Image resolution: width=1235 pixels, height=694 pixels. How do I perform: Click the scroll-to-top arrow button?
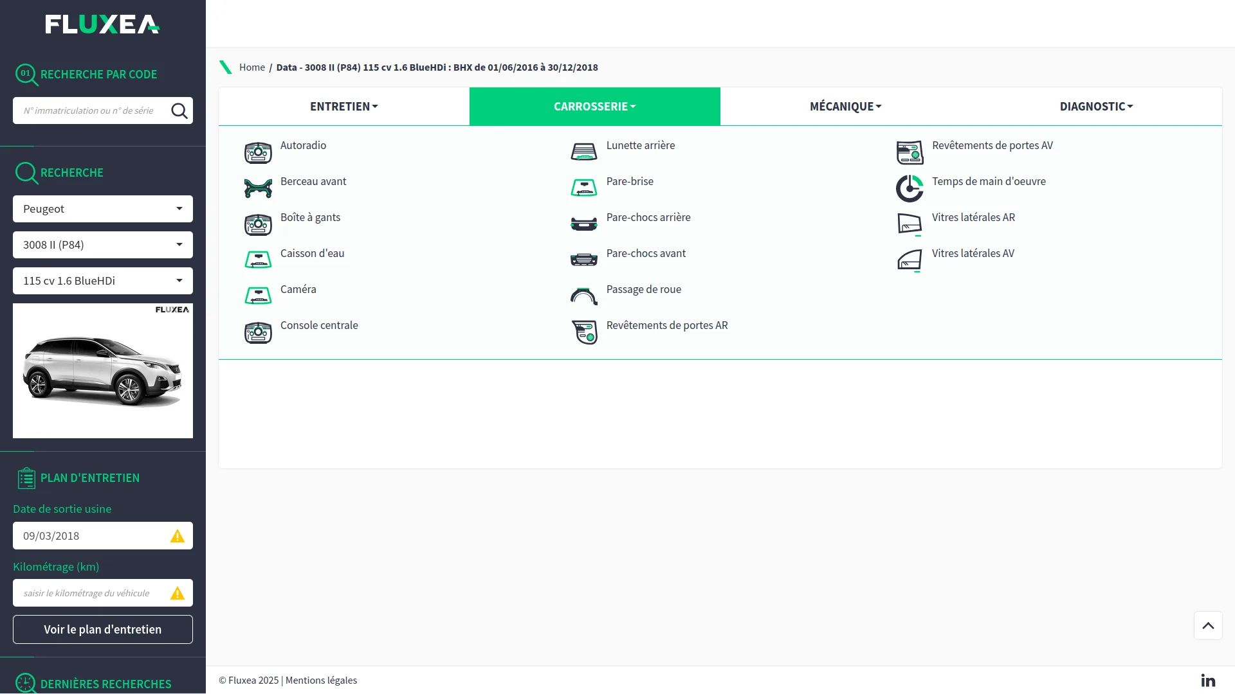(x=1208, y=626)
